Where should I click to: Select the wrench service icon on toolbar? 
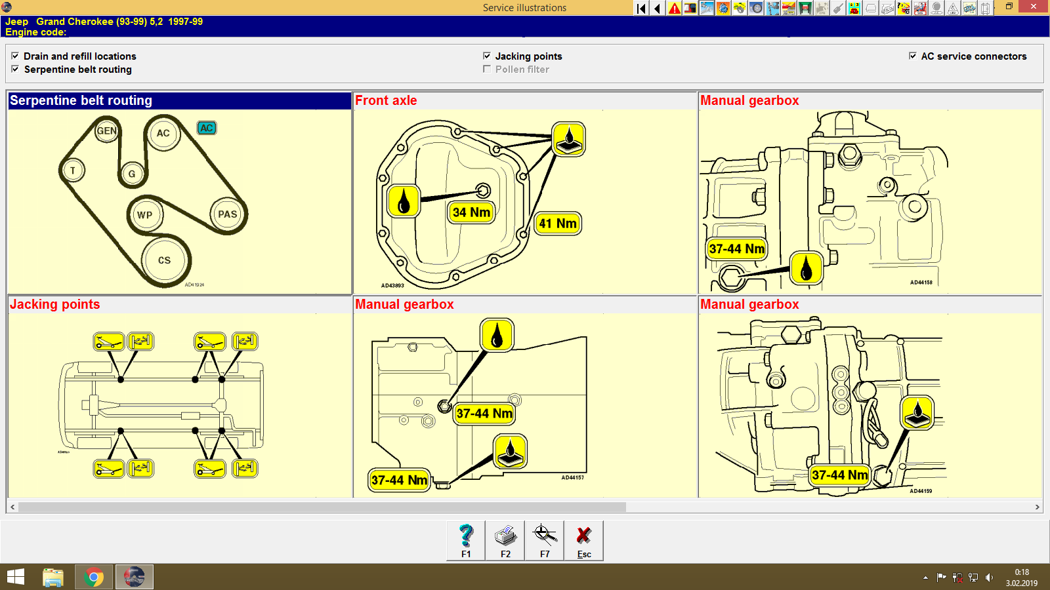click(x=706, y=9)
